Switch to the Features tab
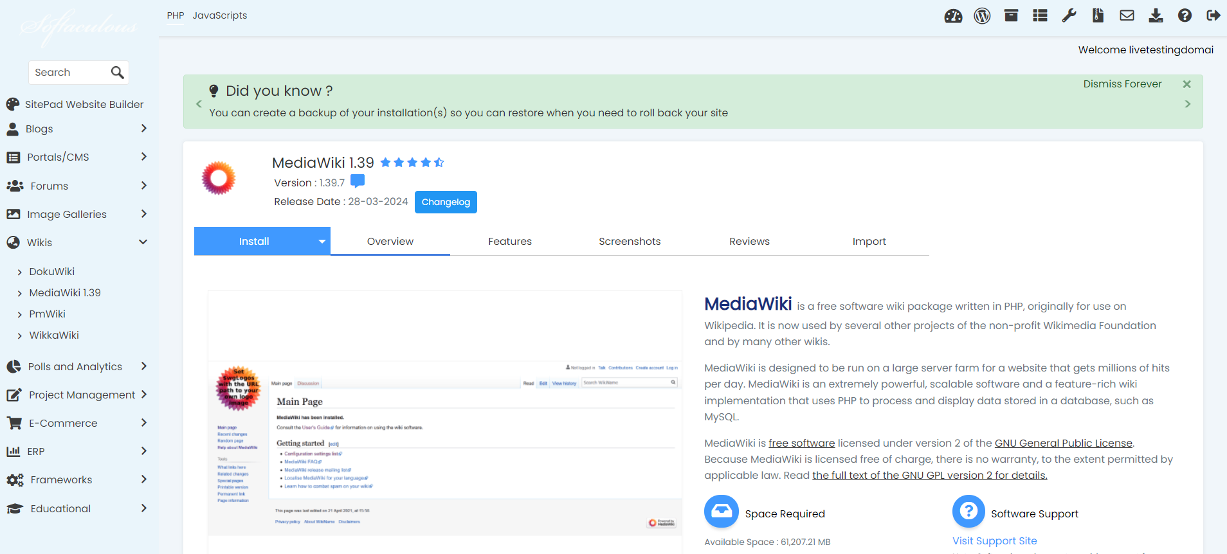Image resolution: width=1227 pixels, height=554 pixels. [x=510, y=242]
